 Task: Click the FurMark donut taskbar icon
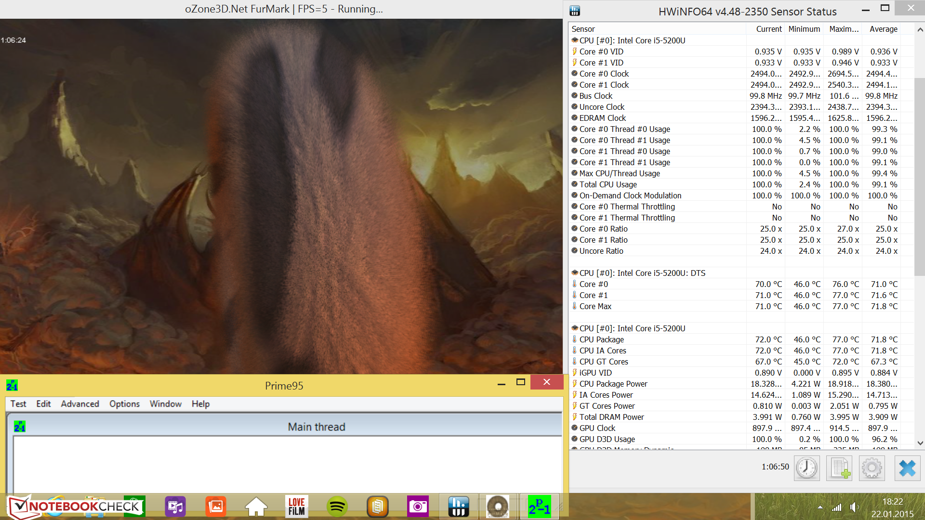coord(498,507)
